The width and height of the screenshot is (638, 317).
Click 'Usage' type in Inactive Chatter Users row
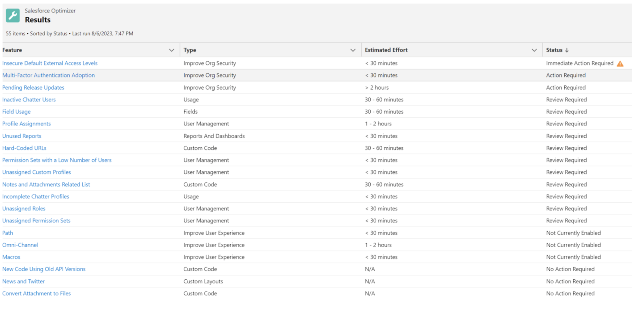coord(191,100)
